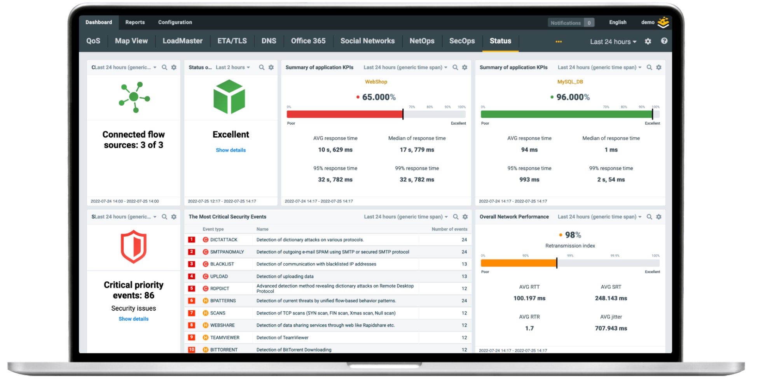
Task: Switch to the Map View tab
Action: pyautogui.click(x=131, y=41)
